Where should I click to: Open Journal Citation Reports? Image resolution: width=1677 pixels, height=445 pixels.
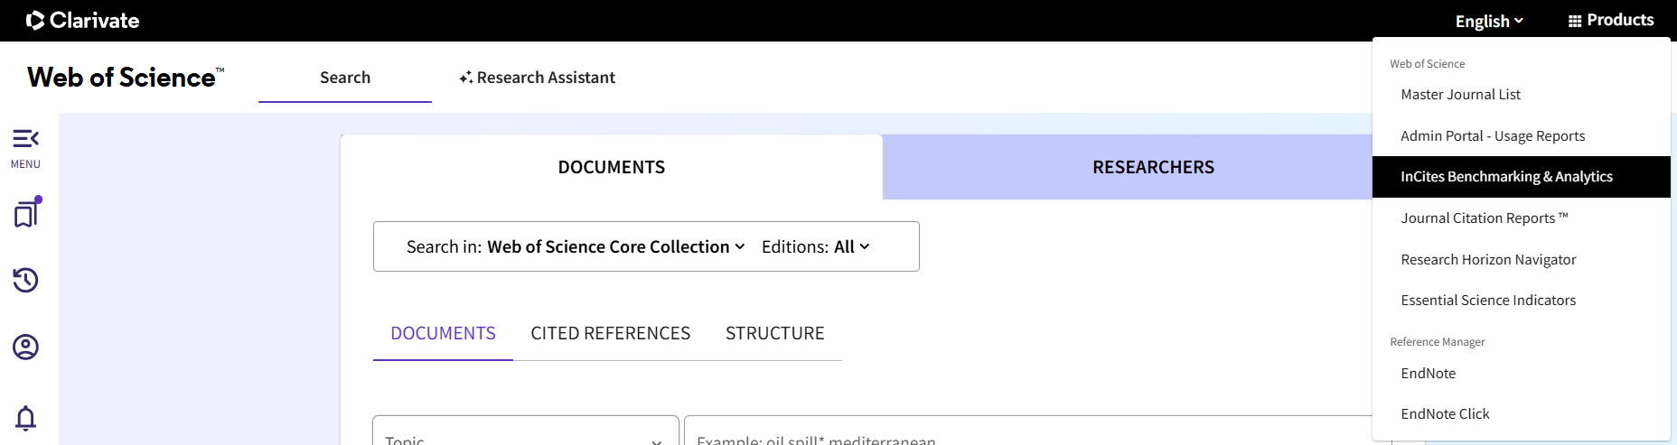[1484, 218]
